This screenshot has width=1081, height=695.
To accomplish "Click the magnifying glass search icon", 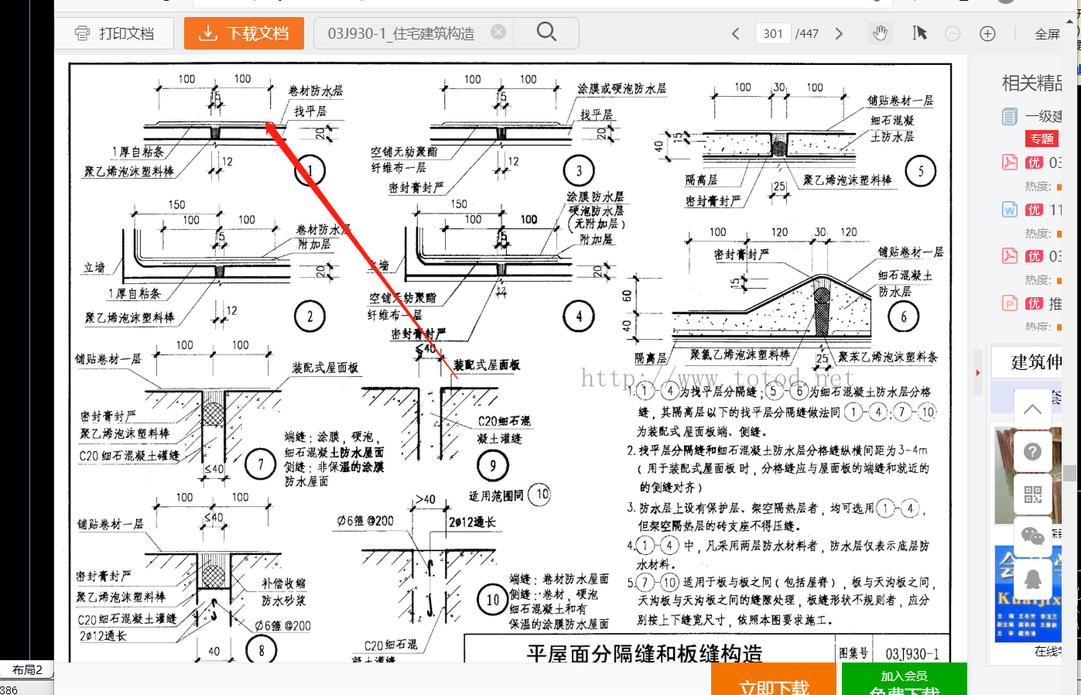I will pyautogui.click(x=546, y=32).
